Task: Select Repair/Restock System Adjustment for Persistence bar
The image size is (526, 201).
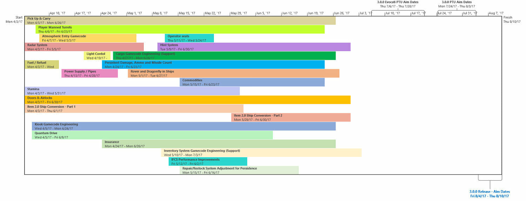Action: pyautogui.click(x=239, y=170)
